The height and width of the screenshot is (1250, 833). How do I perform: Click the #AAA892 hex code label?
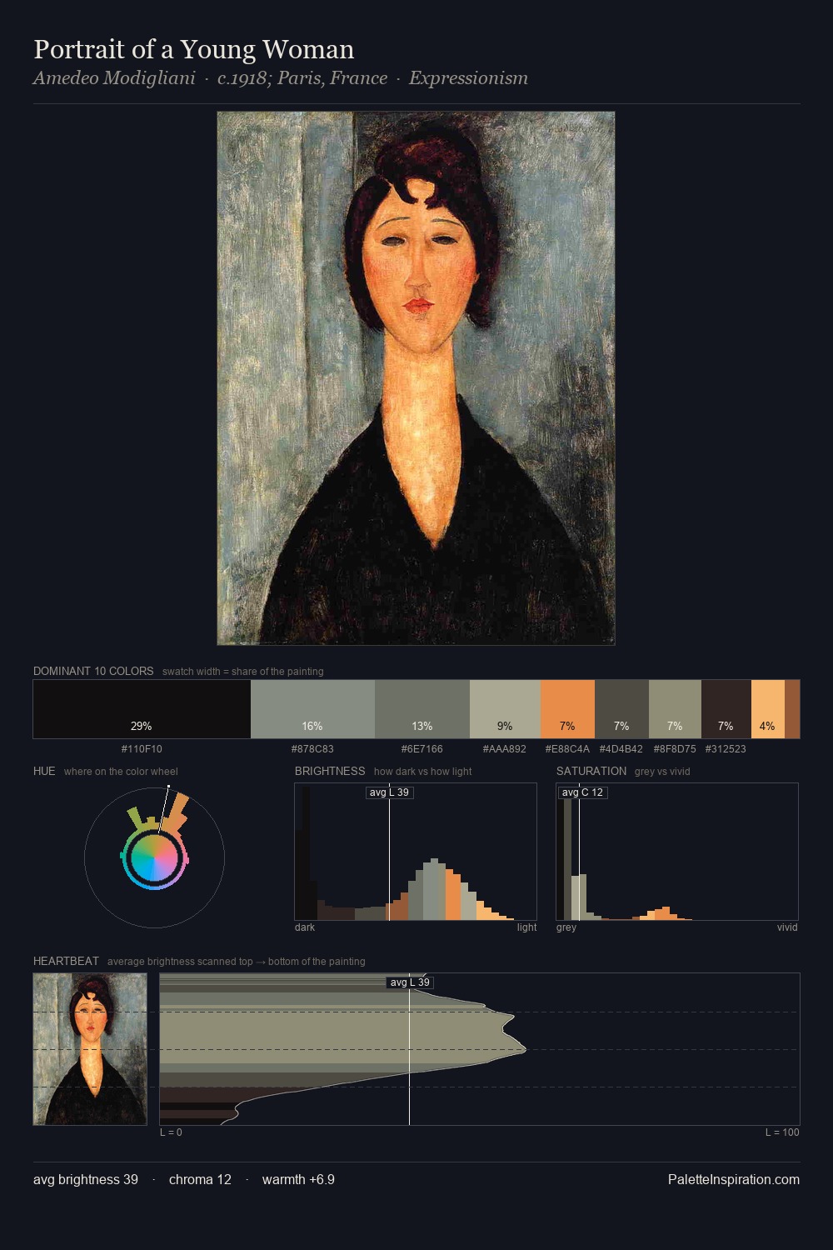505,749
